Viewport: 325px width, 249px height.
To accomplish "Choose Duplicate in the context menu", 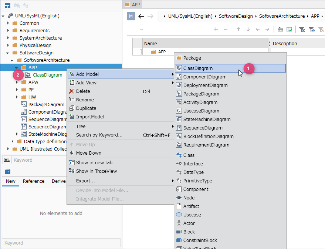I will point(121,108).
